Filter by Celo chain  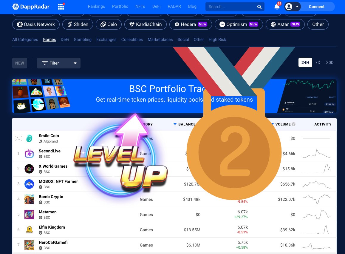[109, 24]
